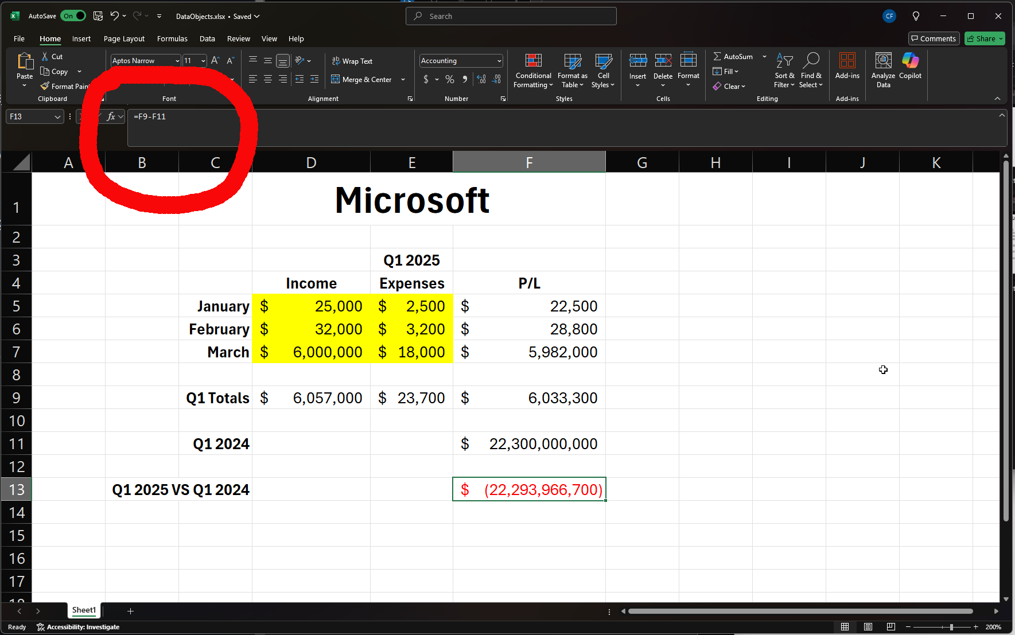Switch to the Page Layout tab
Image resolution: width=1015 pixels, height=635 pixels.
click(x=124, y=38)
